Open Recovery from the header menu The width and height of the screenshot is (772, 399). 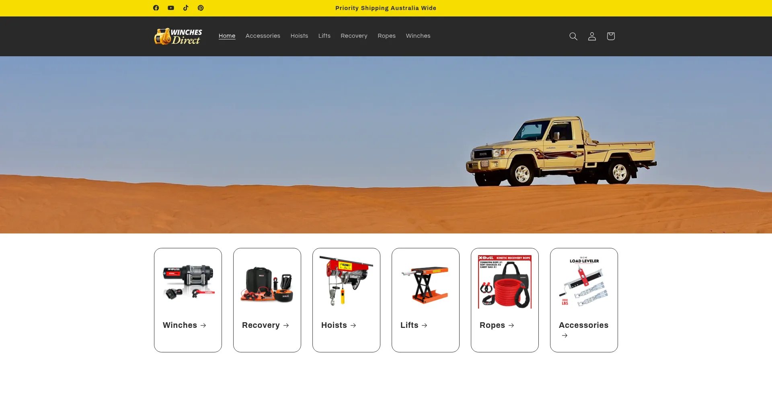[354, 36]
